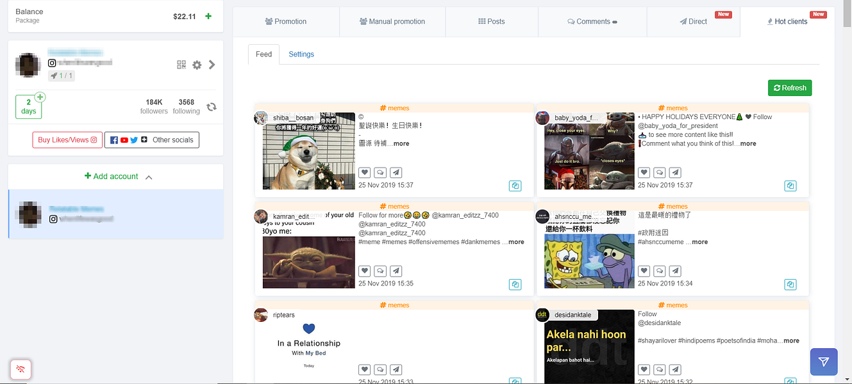Collapse the account list with the up chevron

[x=149, y=177]
